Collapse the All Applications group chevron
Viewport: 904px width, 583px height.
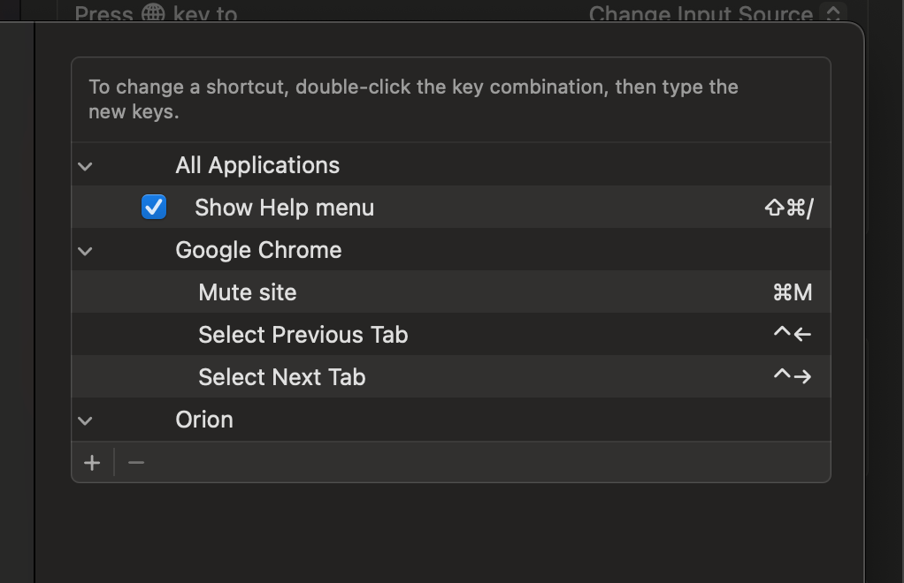point(85,166)
